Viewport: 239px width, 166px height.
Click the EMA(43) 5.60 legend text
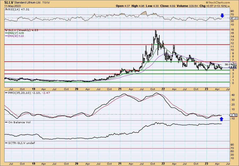pos(16,36)
